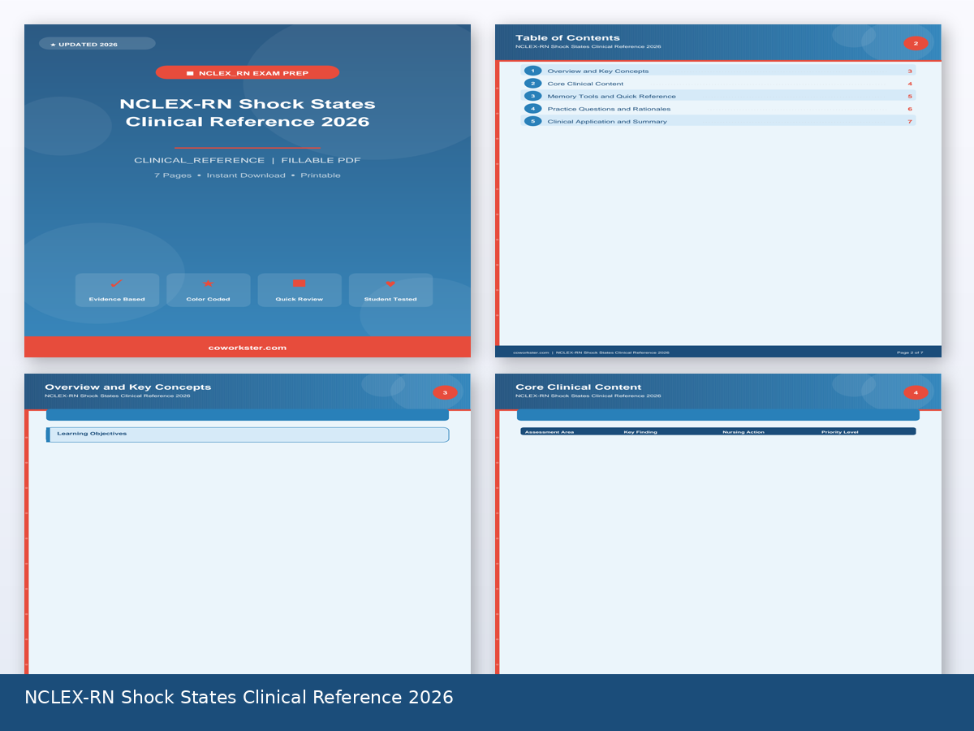Click the heart icon above Student Tested
This screenshot has width=974, height=731.
(390, 284)
